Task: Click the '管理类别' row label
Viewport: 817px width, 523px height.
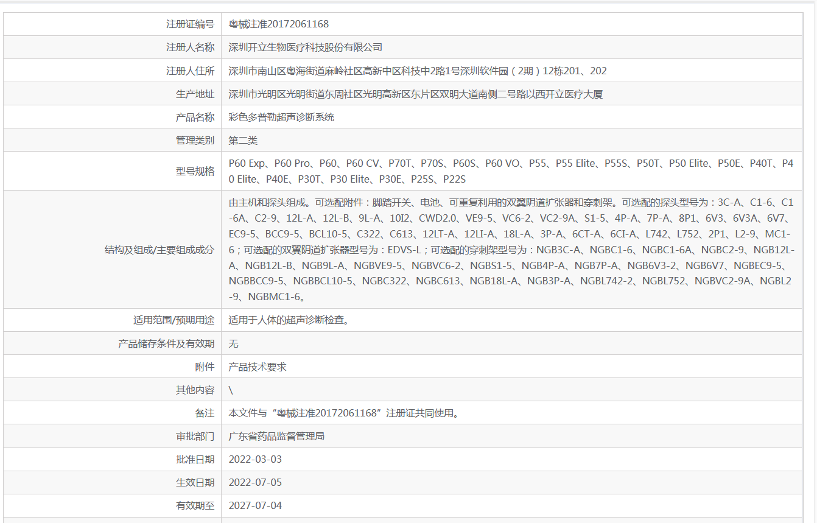Action: (195, 140)
